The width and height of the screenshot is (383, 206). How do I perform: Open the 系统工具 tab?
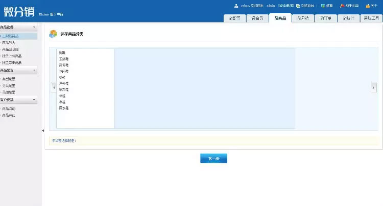click(371, 18)
